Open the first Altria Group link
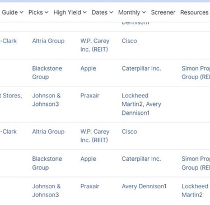The image size is (210, 205). tap(48, 41)
